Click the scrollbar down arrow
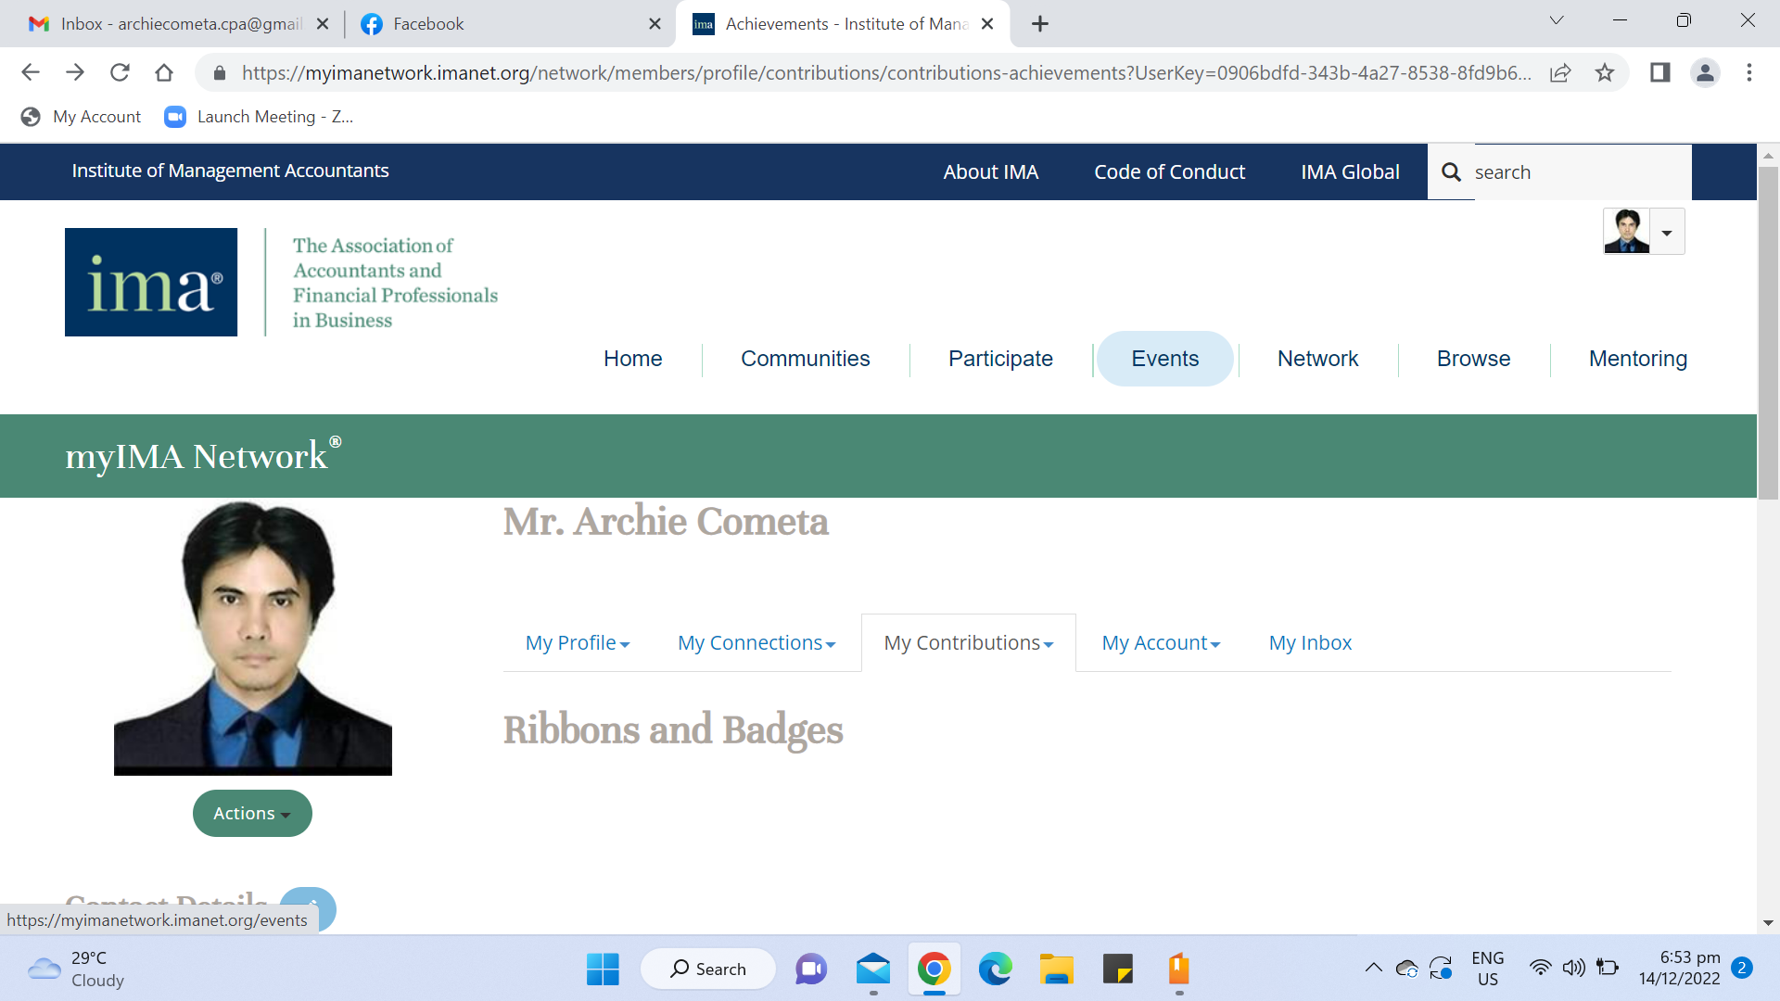Viewport: 1780px width, 1001px height. (1768, 923)
